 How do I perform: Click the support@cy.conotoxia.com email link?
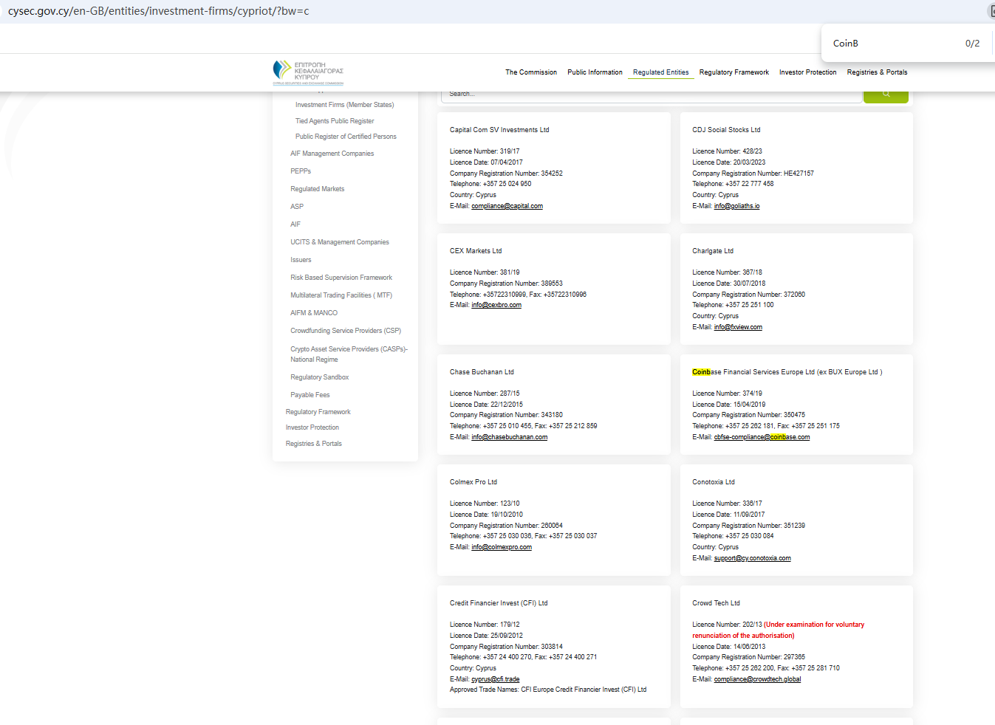click(752, 558)
